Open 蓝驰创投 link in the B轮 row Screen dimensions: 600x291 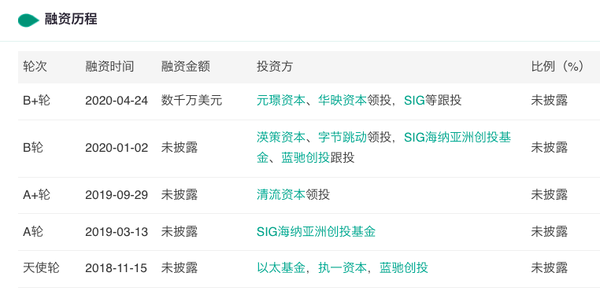pos(306,157)
